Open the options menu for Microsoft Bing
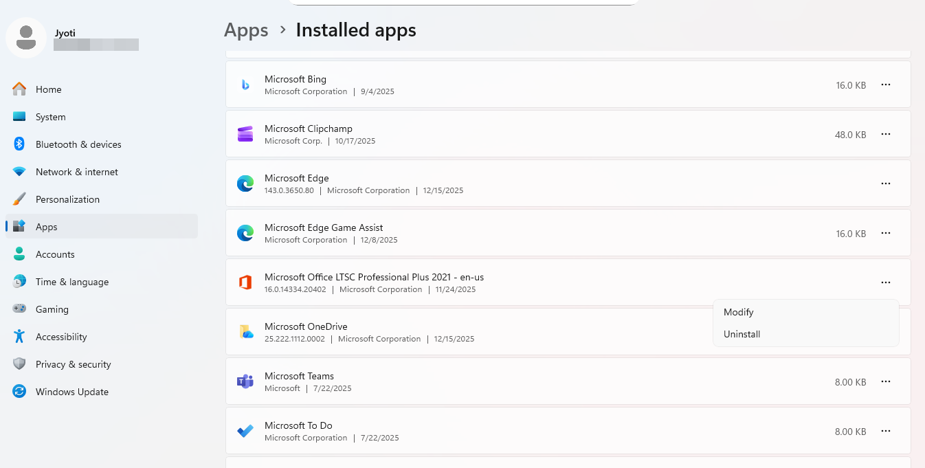Screen dimensions: 925x468 click(885, 85)
